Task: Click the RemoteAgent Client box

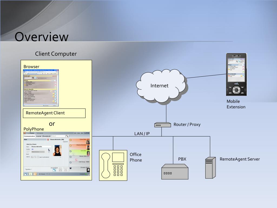Action: 54,113
